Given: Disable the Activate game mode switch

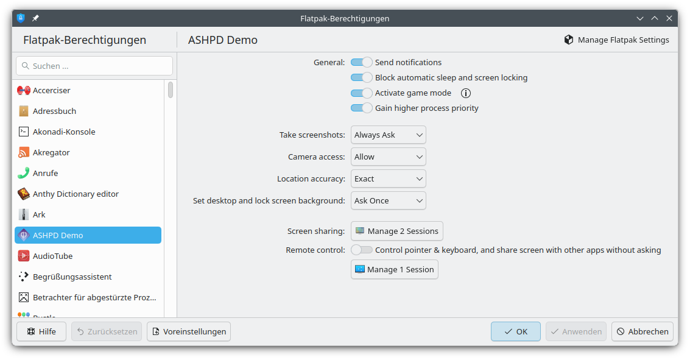Looking at the screenshot, I should [361, 93].
